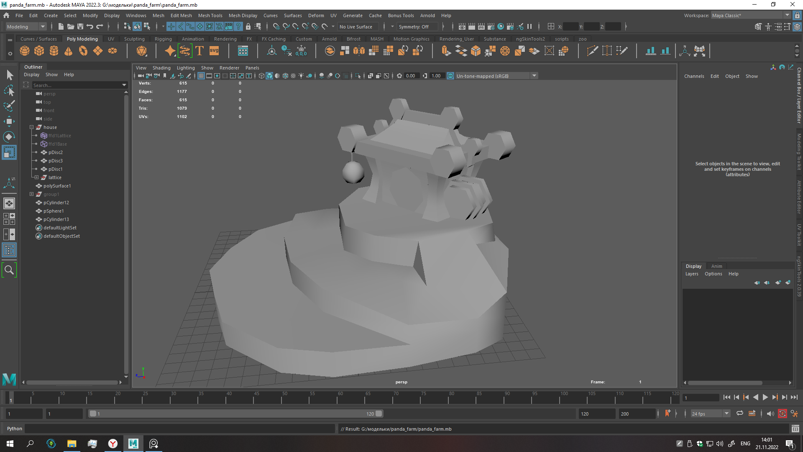Open the Mesh Tools menu
Image resolution: width=803 pixels, height=452 pixels.
210,15
